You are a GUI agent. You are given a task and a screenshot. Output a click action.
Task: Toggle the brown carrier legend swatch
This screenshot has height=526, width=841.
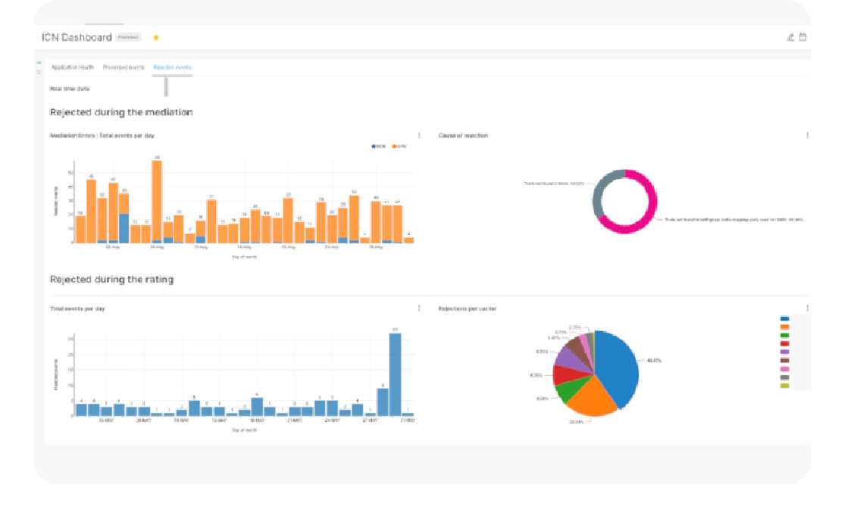pos(785,361)
